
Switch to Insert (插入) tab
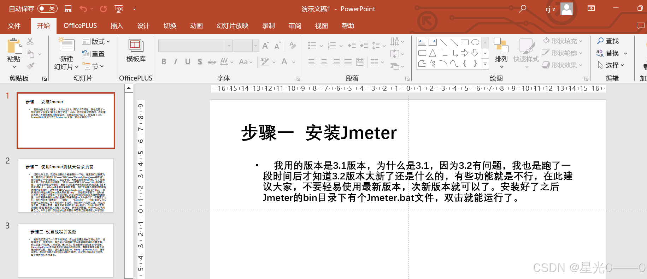(x=117, y=26)
